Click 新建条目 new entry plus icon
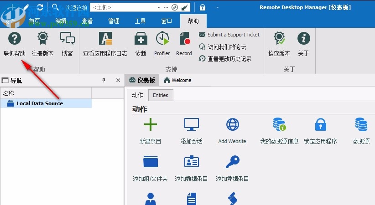The height and width of the screenshot is (205, 375). pyautogui.click(x=151, y=124)
